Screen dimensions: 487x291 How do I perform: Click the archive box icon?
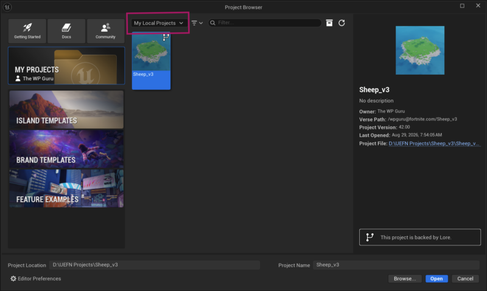329,23
